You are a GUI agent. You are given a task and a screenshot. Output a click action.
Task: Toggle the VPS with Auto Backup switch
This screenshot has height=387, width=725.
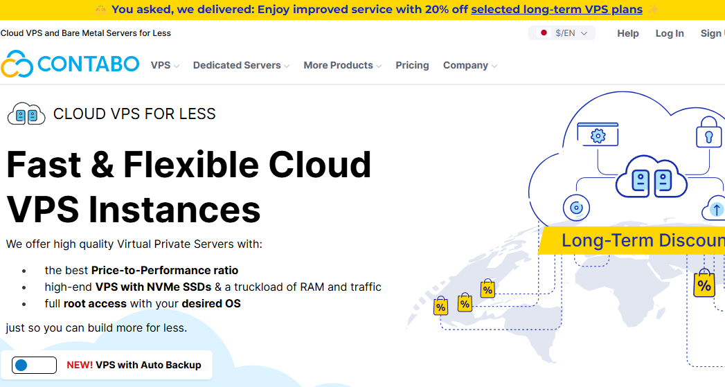pos(34,365)
